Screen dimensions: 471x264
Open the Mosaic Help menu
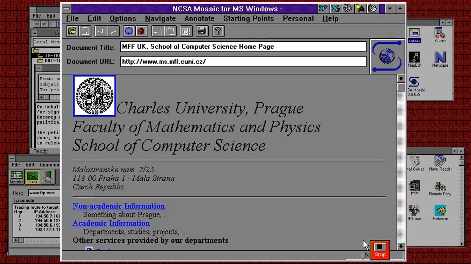[330, 18]
